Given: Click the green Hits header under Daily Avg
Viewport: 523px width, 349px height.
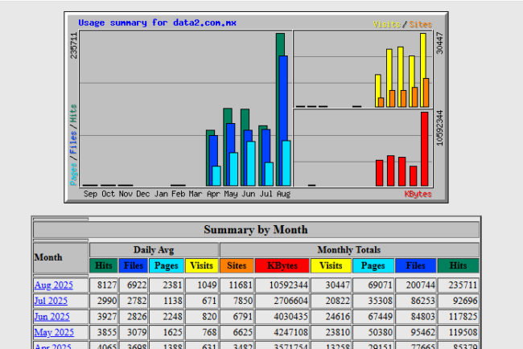Looking at the screenshot, I should (x=103, y=265).
